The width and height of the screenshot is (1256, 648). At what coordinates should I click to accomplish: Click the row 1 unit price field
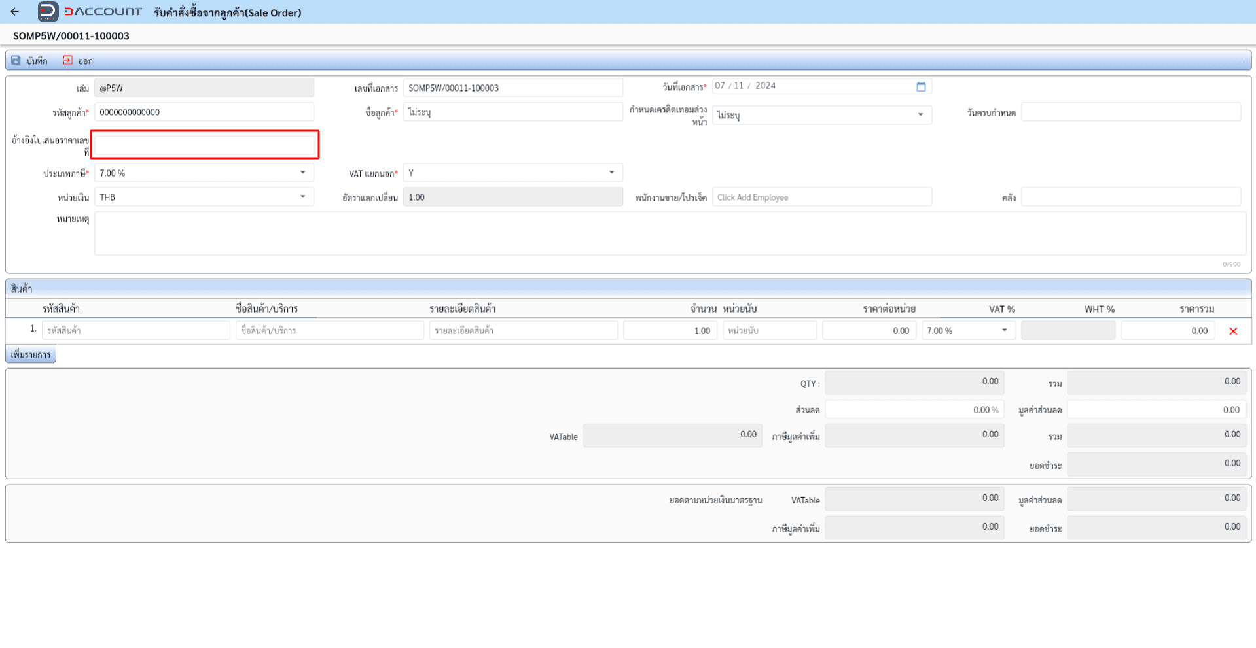(x=869, y=331)
